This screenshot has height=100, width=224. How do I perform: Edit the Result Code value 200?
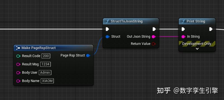click(46, 56)
